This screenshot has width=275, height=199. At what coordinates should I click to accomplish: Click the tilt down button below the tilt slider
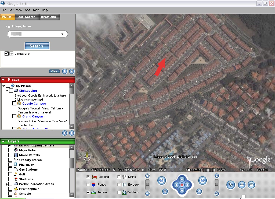217,194
